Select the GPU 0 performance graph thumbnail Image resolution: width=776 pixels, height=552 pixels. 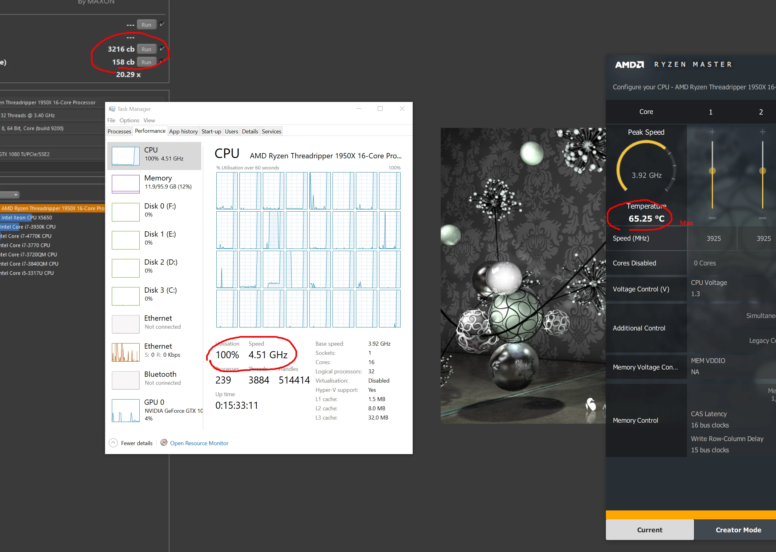(125, 411)
